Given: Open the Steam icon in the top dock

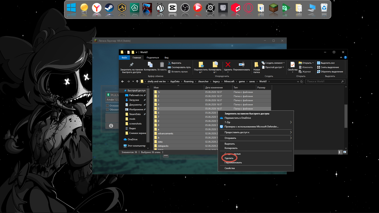Looking at the screenshot, I should click(109, 8).
